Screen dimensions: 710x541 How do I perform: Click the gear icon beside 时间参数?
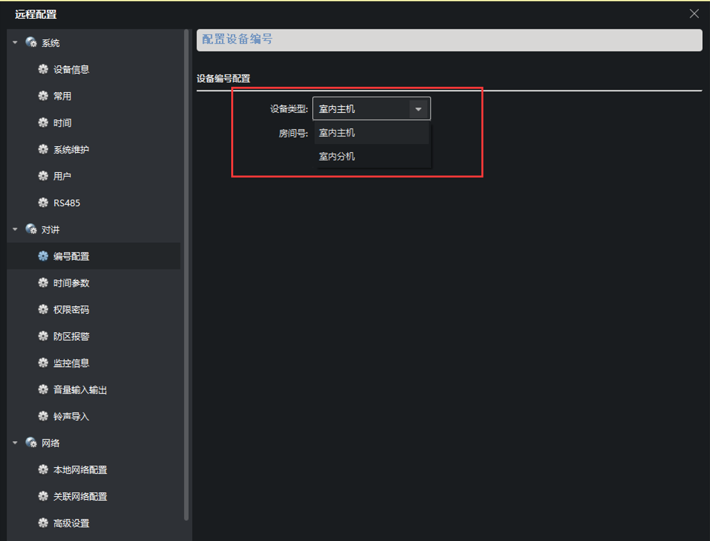pos(43,283)
